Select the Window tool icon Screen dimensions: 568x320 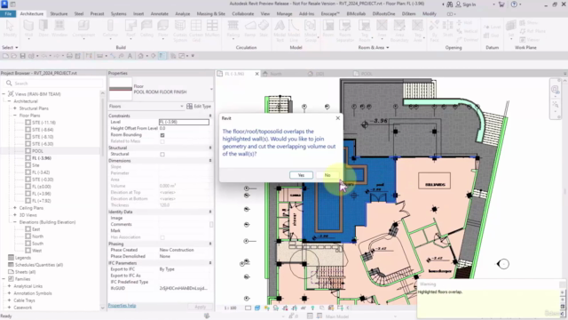pyautogui.click(x=59, y=26)
